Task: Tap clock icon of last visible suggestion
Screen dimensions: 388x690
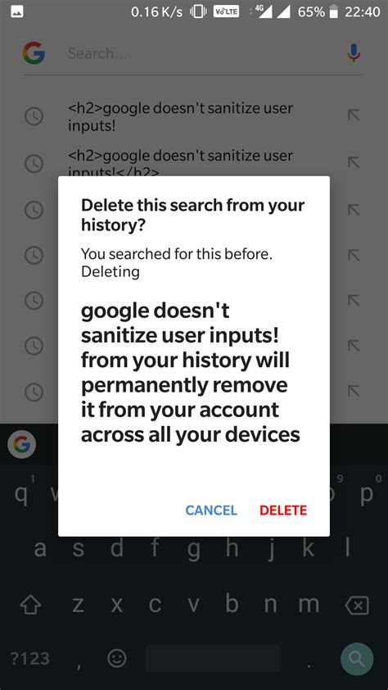Action: pyautogui.click(x=34, y=392)
